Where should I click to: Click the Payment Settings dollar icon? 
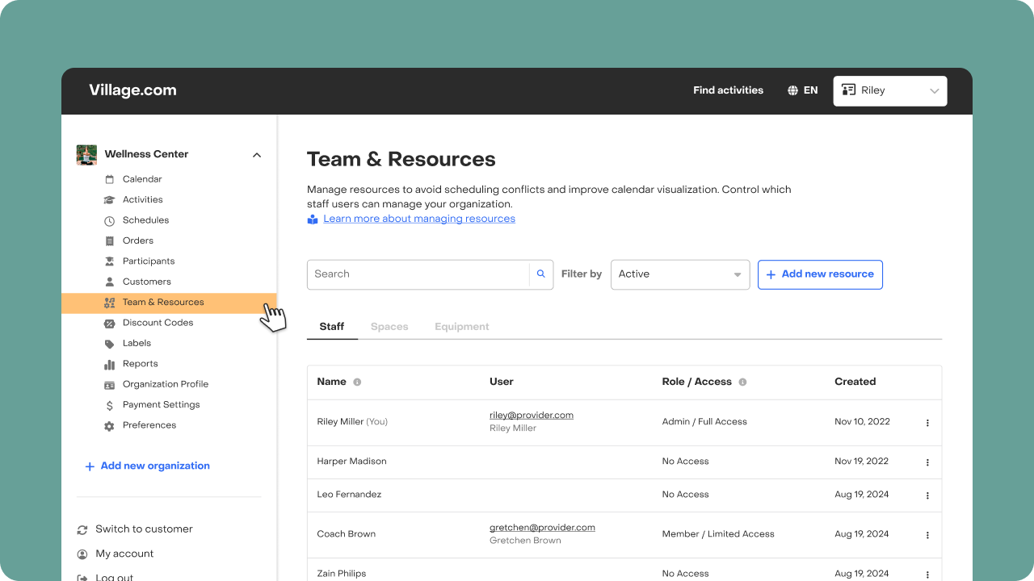(x=110, y=405)
